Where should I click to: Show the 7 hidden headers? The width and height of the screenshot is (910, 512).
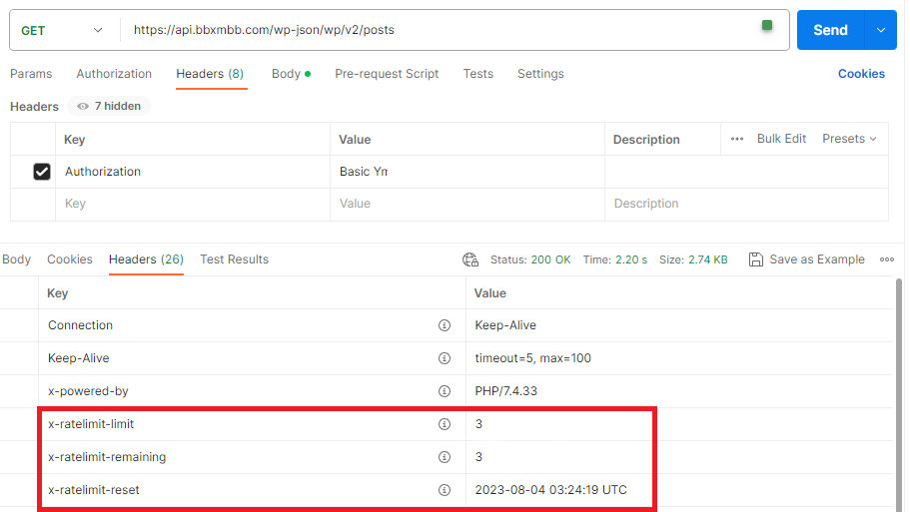[109, 106]
